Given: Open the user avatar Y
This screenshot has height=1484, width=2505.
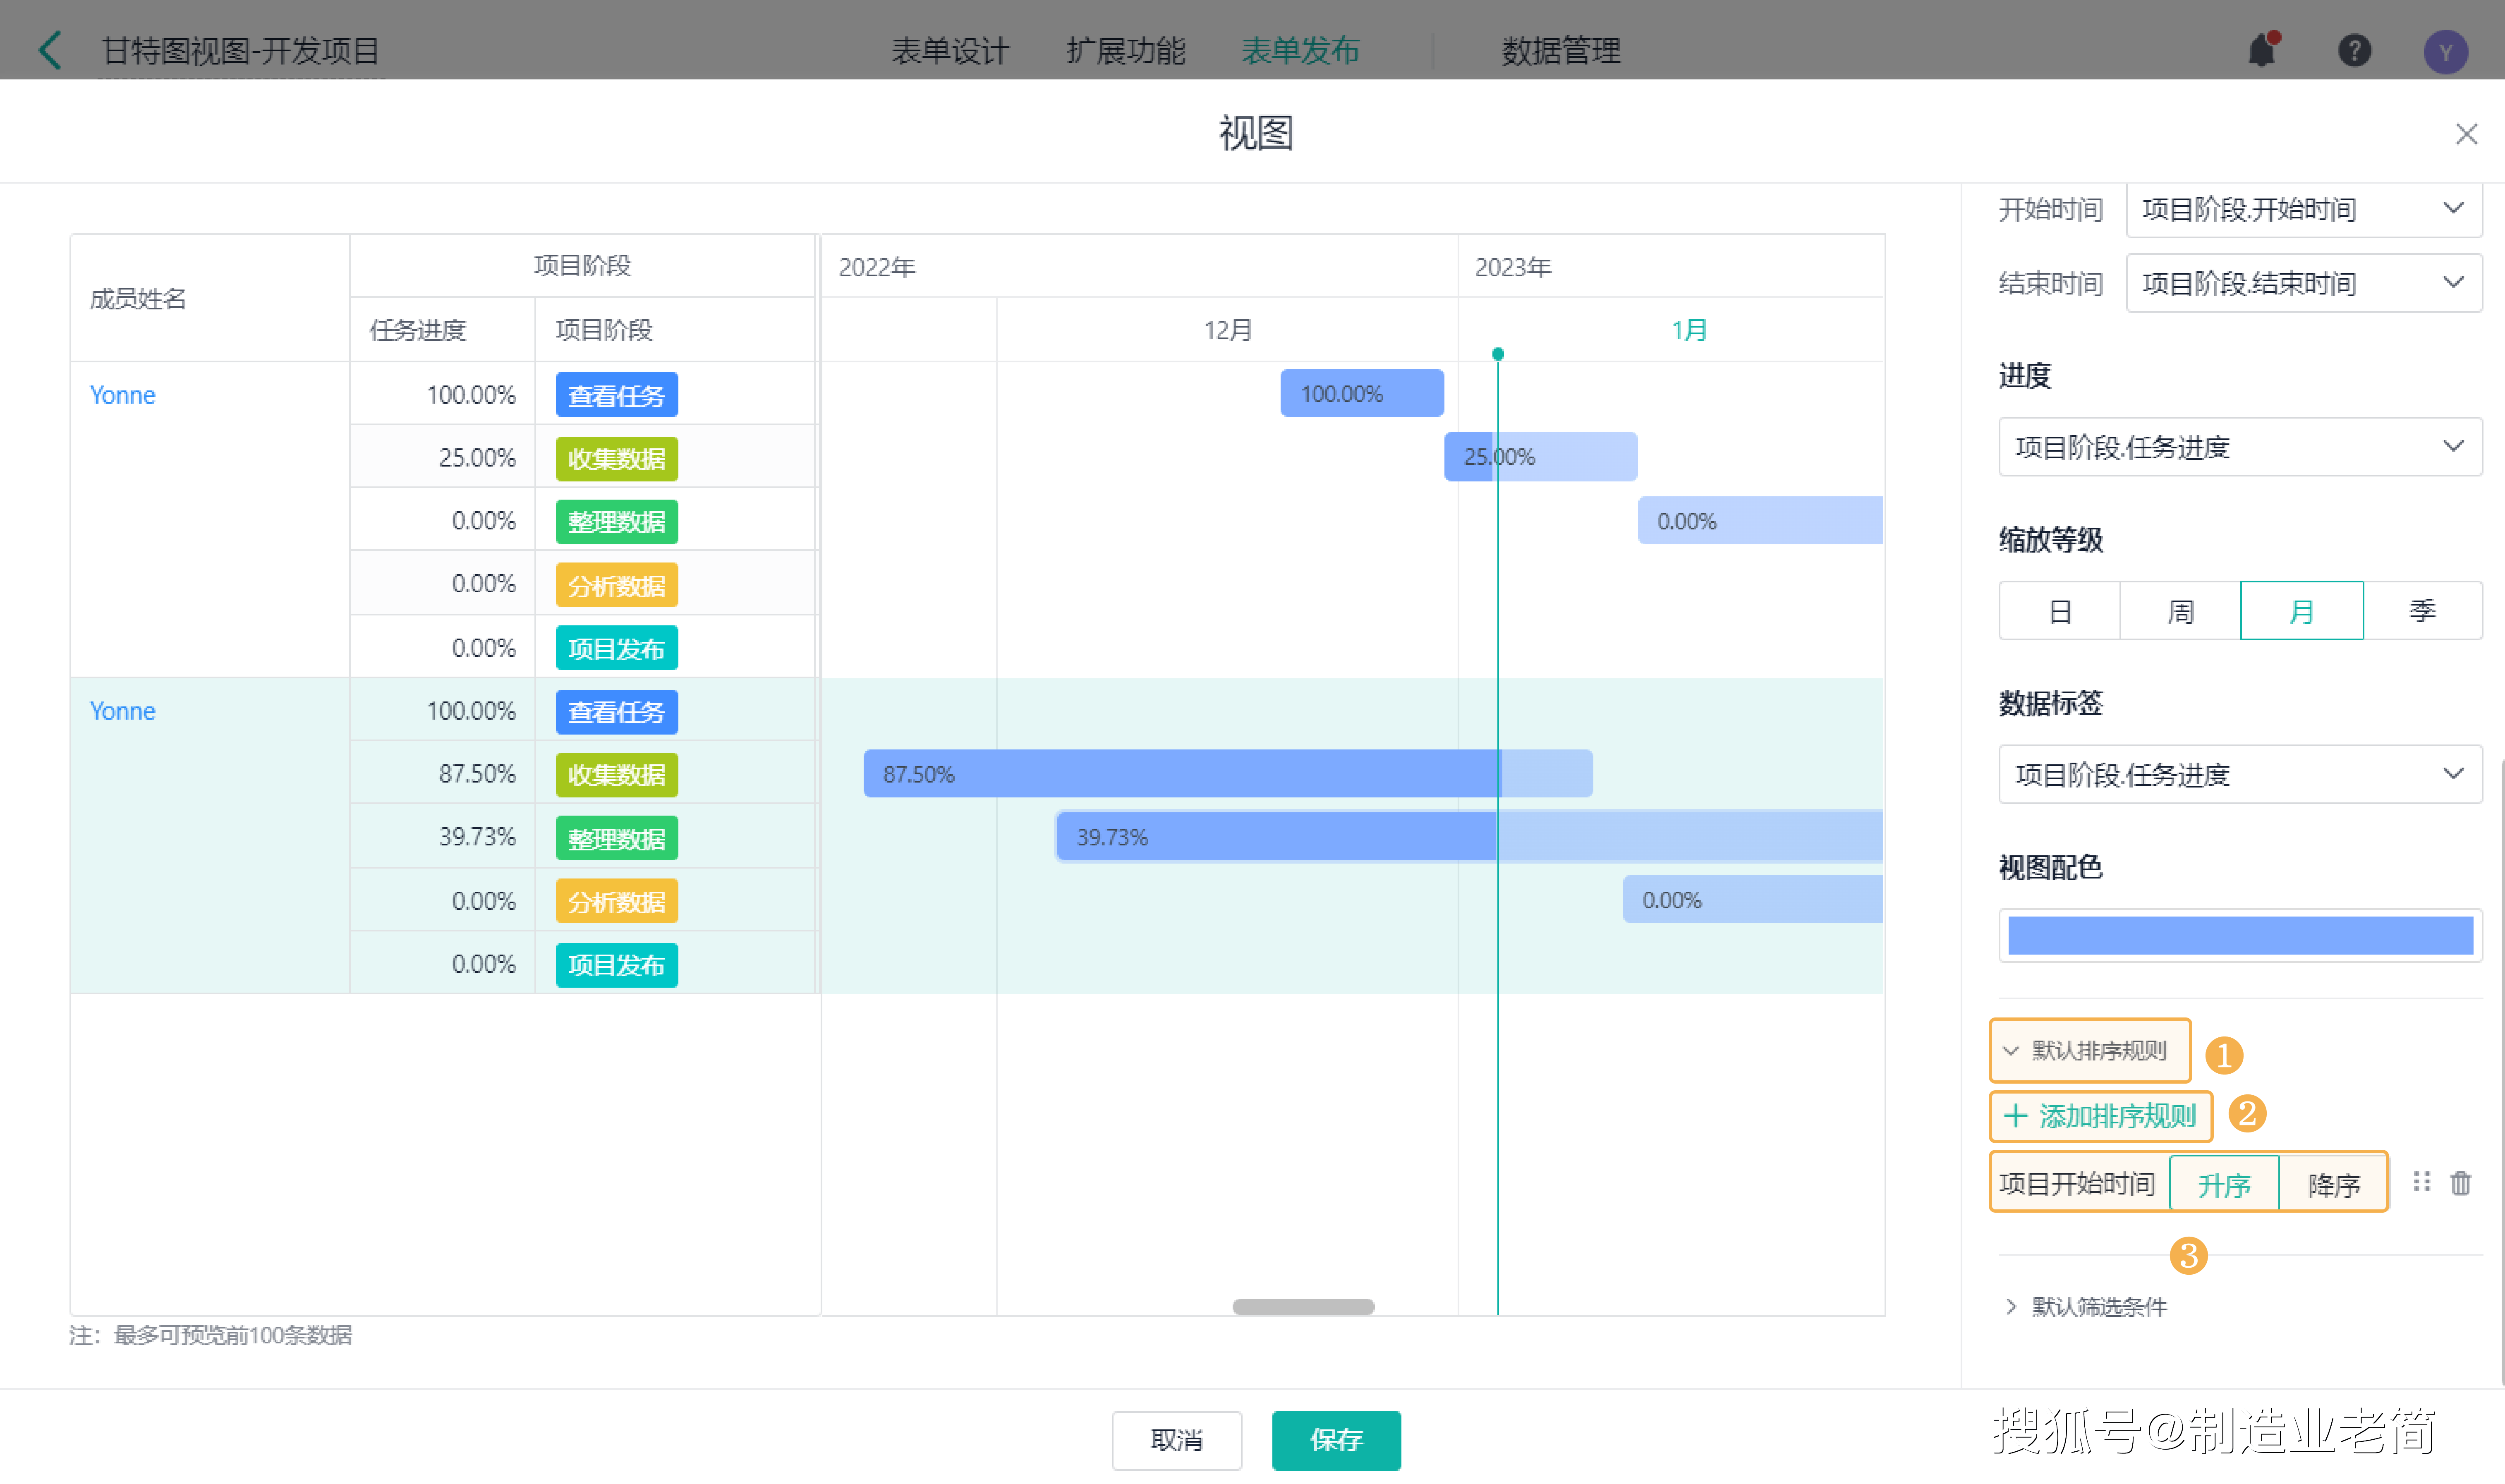Looking at the screenshot, I should tap(2445, 52).
